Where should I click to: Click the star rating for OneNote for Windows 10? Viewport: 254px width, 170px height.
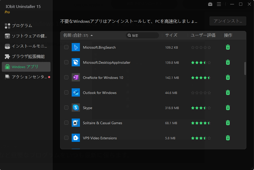pyautogui.click(x=201, y=78)
